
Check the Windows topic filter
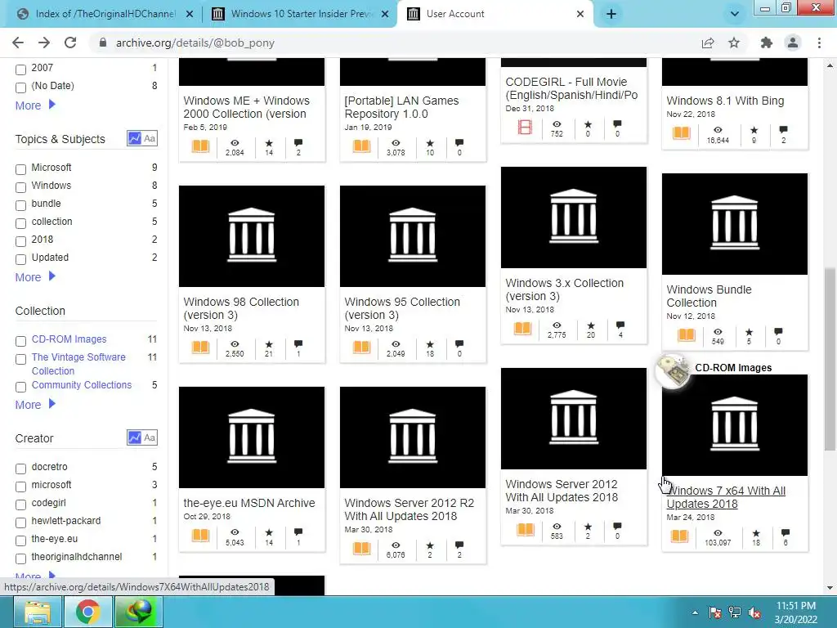[x=20, y=187]
